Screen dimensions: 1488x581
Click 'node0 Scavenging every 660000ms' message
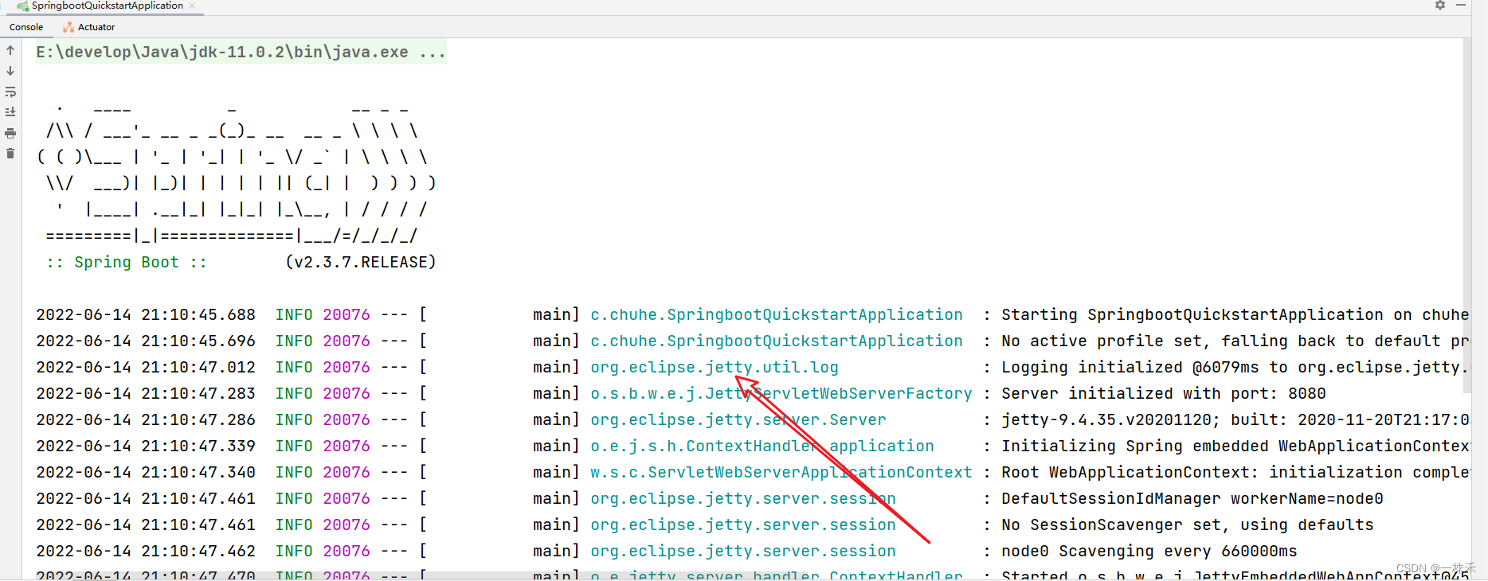coord(1149,551)
